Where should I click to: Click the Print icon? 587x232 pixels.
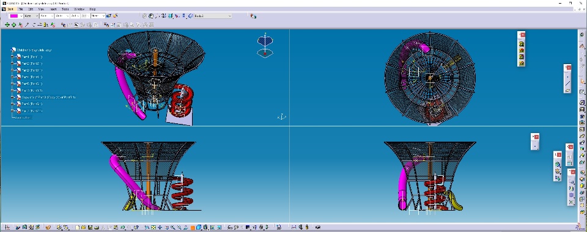[97, 227]
